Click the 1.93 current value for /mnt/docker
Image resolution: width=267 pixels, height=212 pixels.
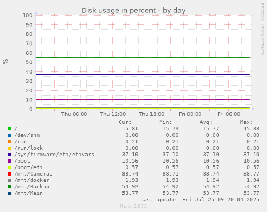pyautogui.click(x=132, y=180)
